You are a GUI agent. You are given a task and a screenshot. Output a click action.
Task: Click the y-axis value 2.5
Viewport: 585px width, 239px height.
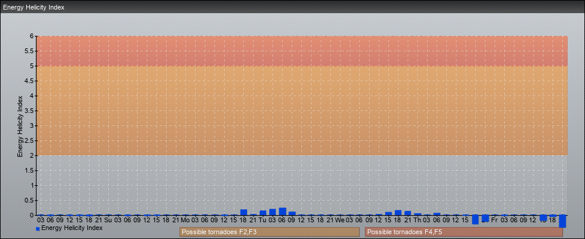(x=29, y=140)
